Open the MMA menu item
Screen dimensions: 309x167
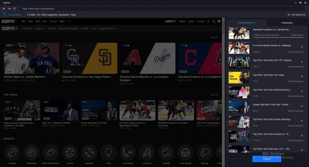[62, 22]
